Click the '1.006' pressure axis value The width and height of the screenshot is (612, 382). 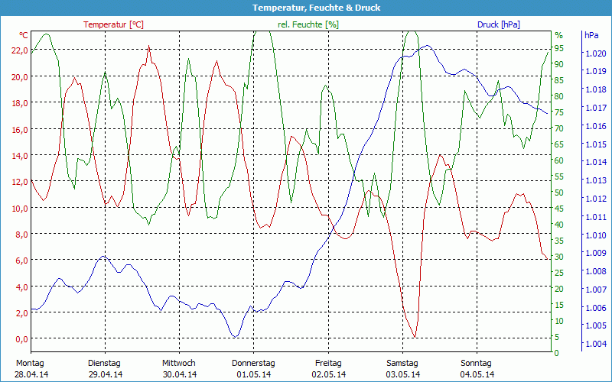(596, 308)
